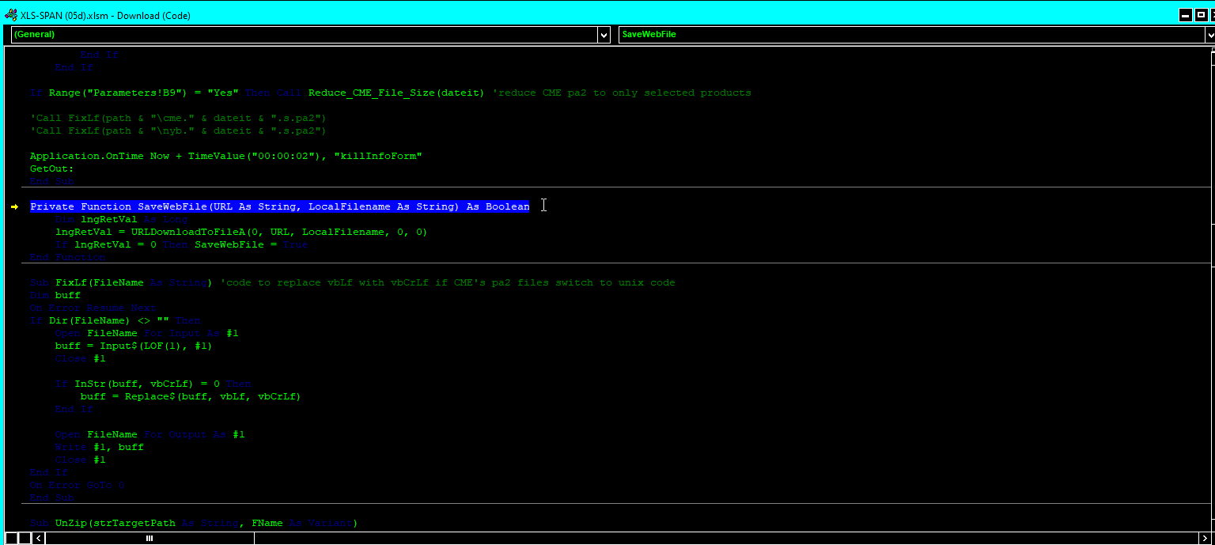The image size is (1215, 545).
Task: Click 'If lngRetVal = 0 Then SaveWebFile = True' line
Action: pos(182,244)
